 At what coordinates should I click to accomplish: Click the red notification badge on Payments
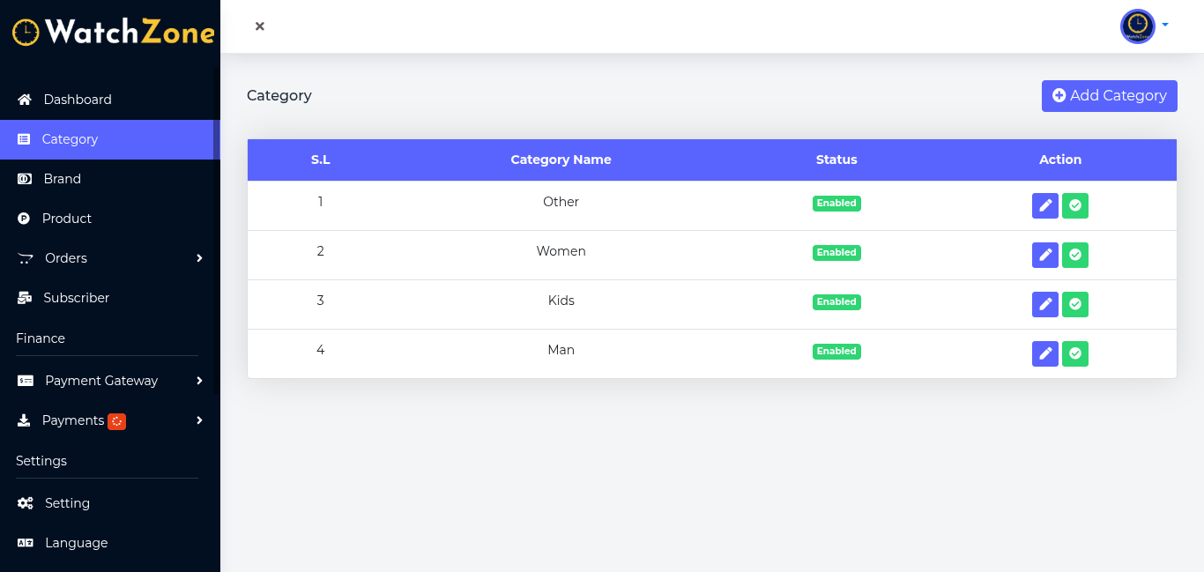pyautogui.click(x=117, y=421)
